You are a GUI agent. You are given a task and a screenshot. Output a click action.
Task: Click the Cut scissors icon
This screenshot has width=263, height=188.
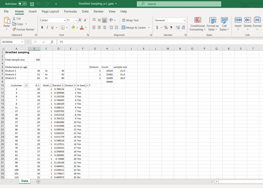point(14,18)
